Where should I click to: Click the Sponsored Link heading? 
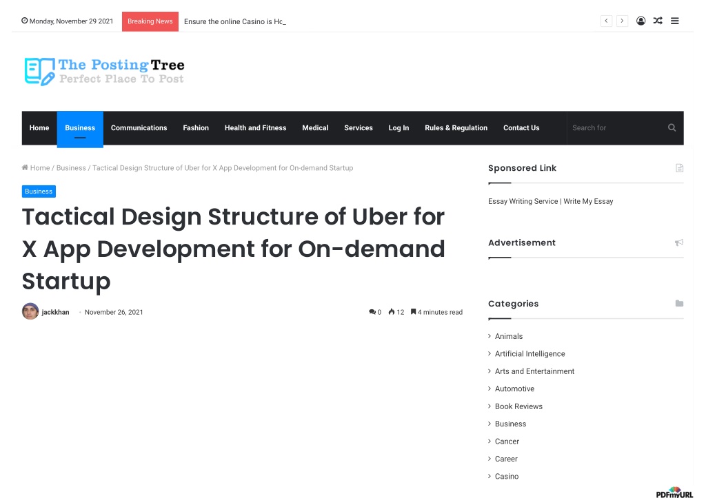523,168
